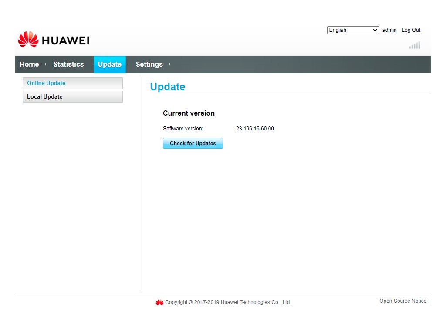Click the HUAWEI wordmark beside the logo

point(65,41)
